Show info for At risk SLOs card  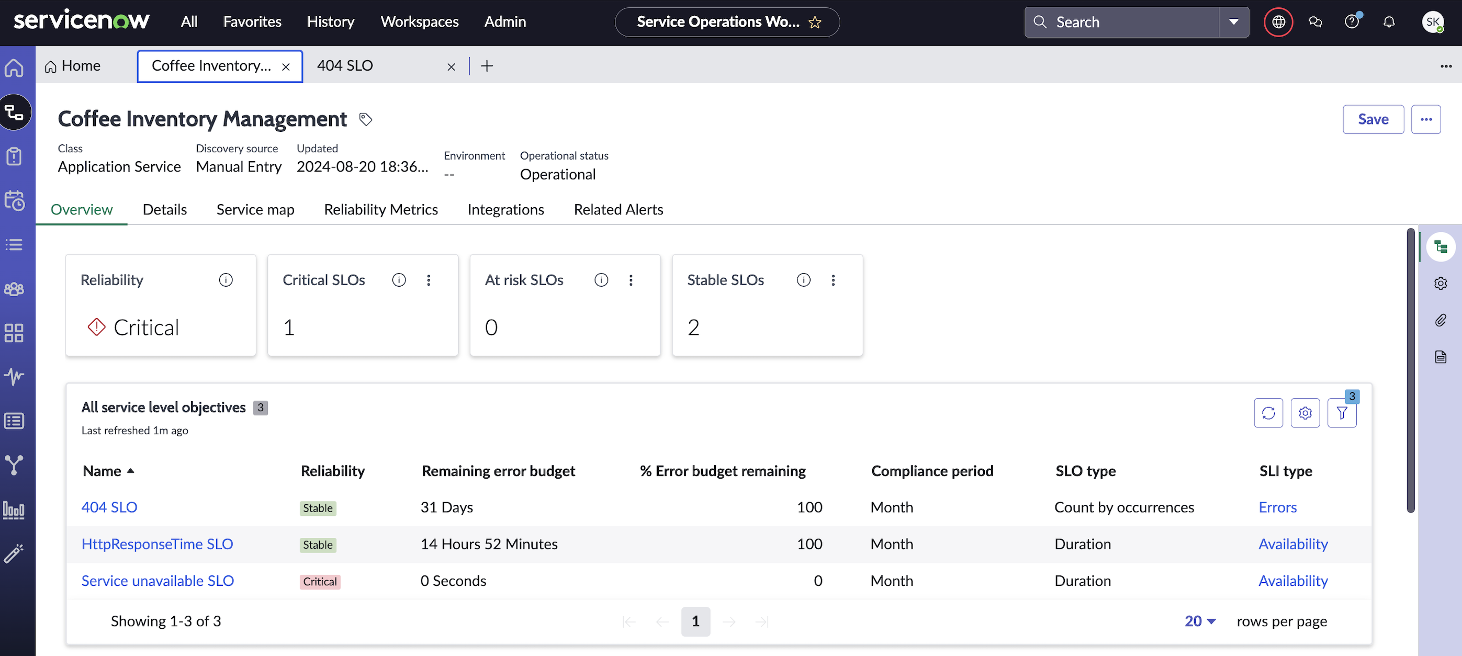[x=601, y=280]
